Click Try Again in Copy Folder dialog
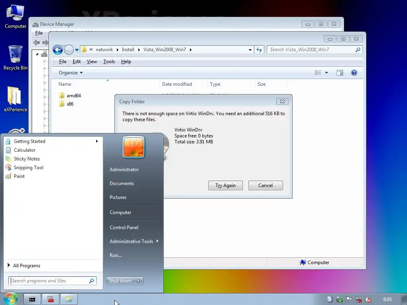This screenshot has width=407, height=305. [x=225, y=185]
